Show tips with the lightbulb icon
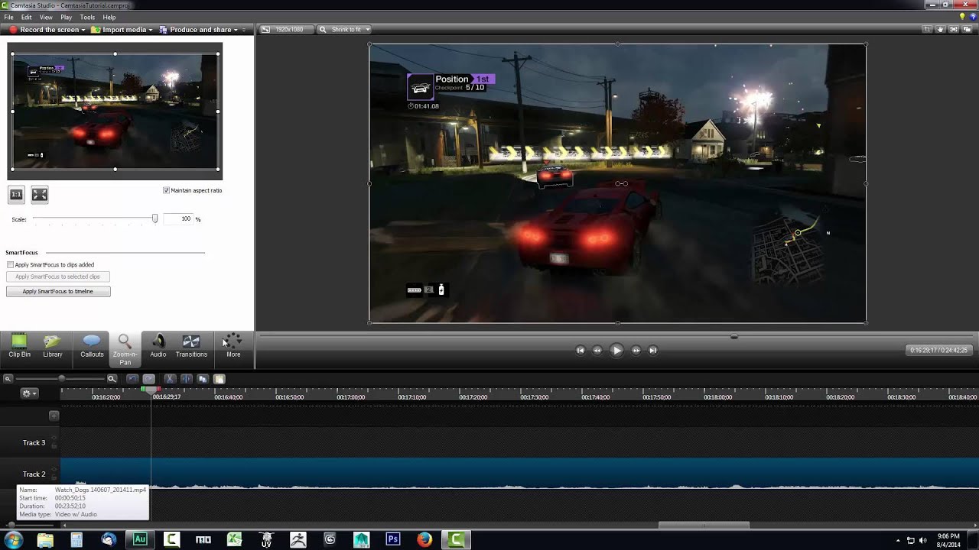Screen dimensions: 979x550 [962, 17]
